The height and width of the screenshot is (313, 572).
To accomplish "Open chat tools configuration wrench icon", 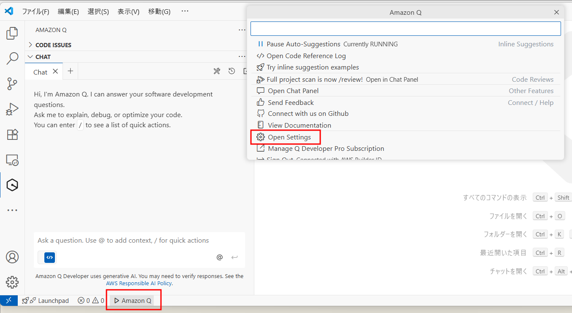I will [217, 71].
